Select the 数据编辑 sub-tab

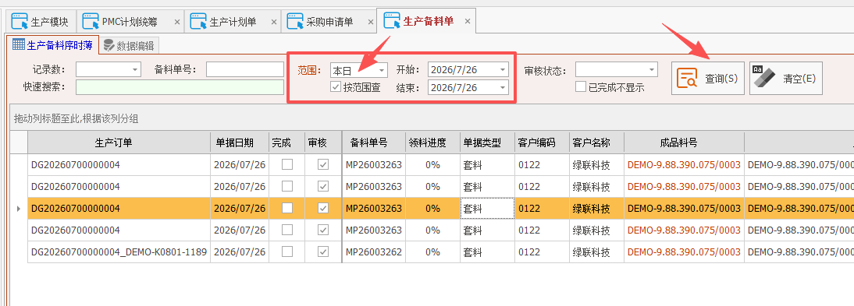coord(130,46)
